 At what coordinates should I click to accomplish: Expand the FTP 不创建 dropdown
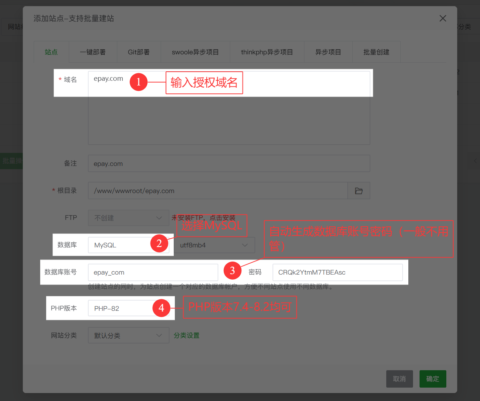[128, 218]
